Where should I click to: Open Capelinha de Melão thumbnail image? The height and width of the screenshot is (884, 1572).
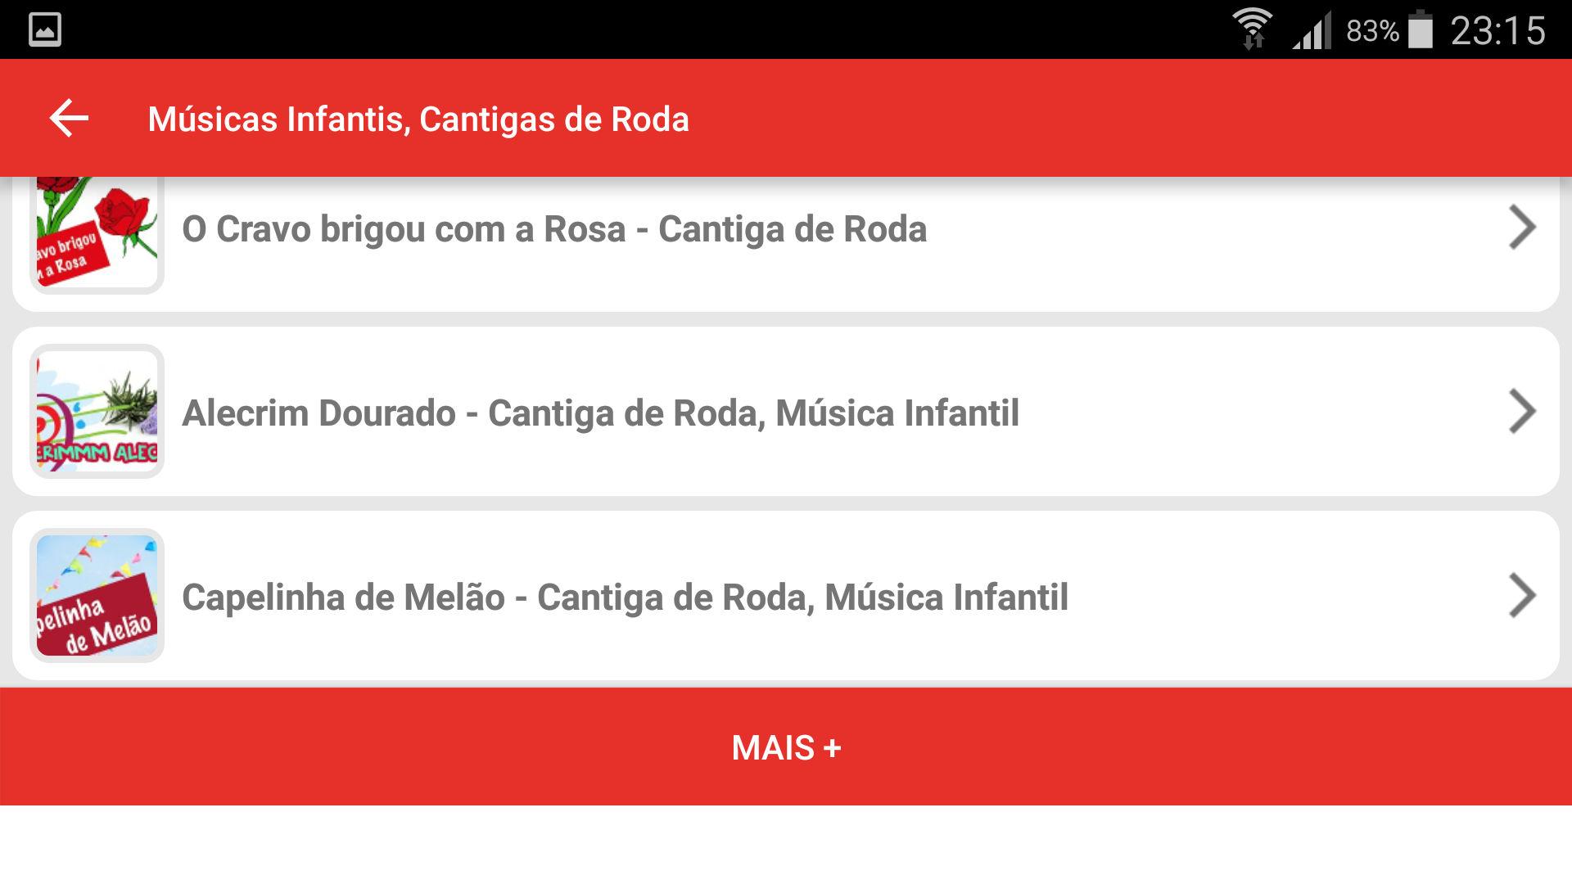click(x=97, y=595)
